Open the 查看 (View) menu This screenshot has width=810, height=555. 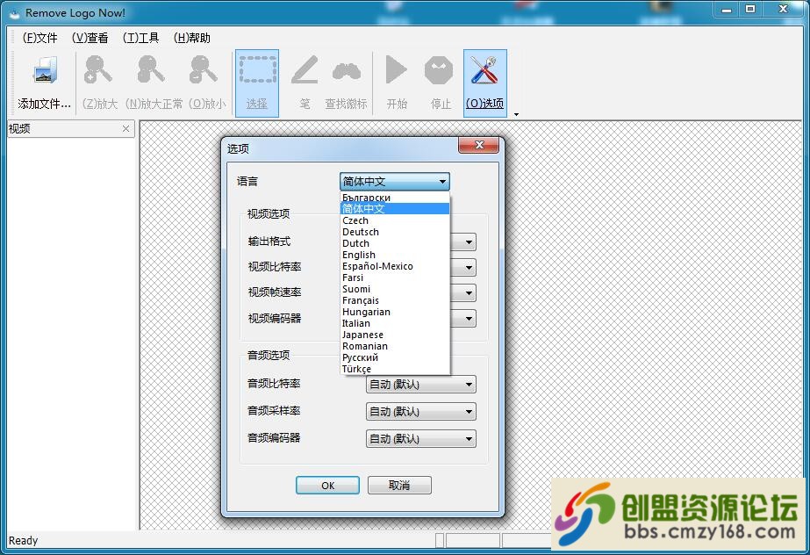coord(90,38)
